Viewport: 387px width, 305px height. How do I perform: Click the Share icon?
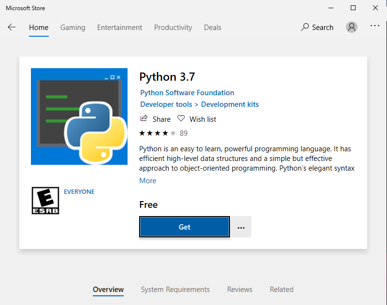point(144,118)
